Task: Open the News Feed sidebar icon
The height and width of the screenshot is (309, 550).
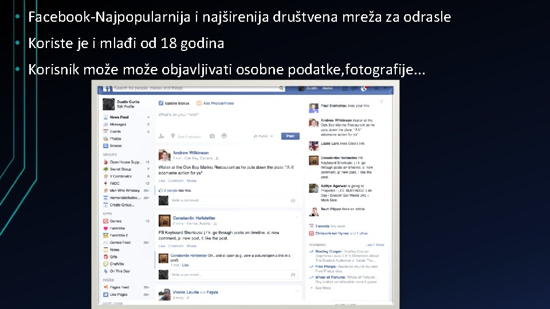Action: pyautogui.click(x=105, y=117)
